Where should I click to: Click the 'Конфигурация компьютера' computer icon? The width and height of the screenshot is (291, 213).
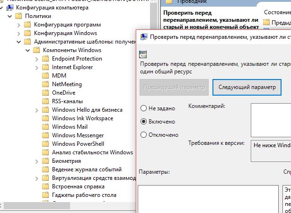(x=9, y=8)
